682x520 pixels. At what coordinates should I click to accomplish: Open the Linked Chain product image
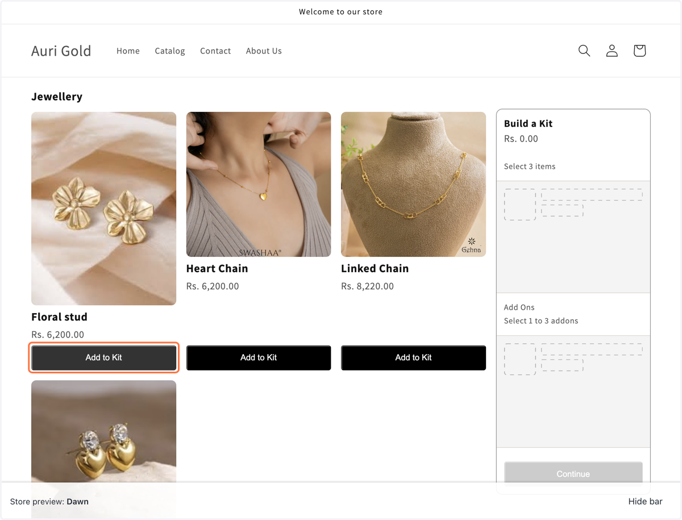coord(413,184)
